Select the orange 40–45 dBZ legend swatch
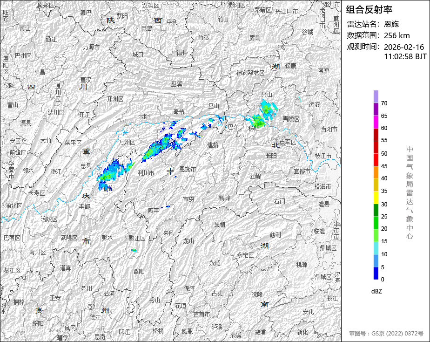The width and height of the screenshot is (430, 342). [376, 172]
